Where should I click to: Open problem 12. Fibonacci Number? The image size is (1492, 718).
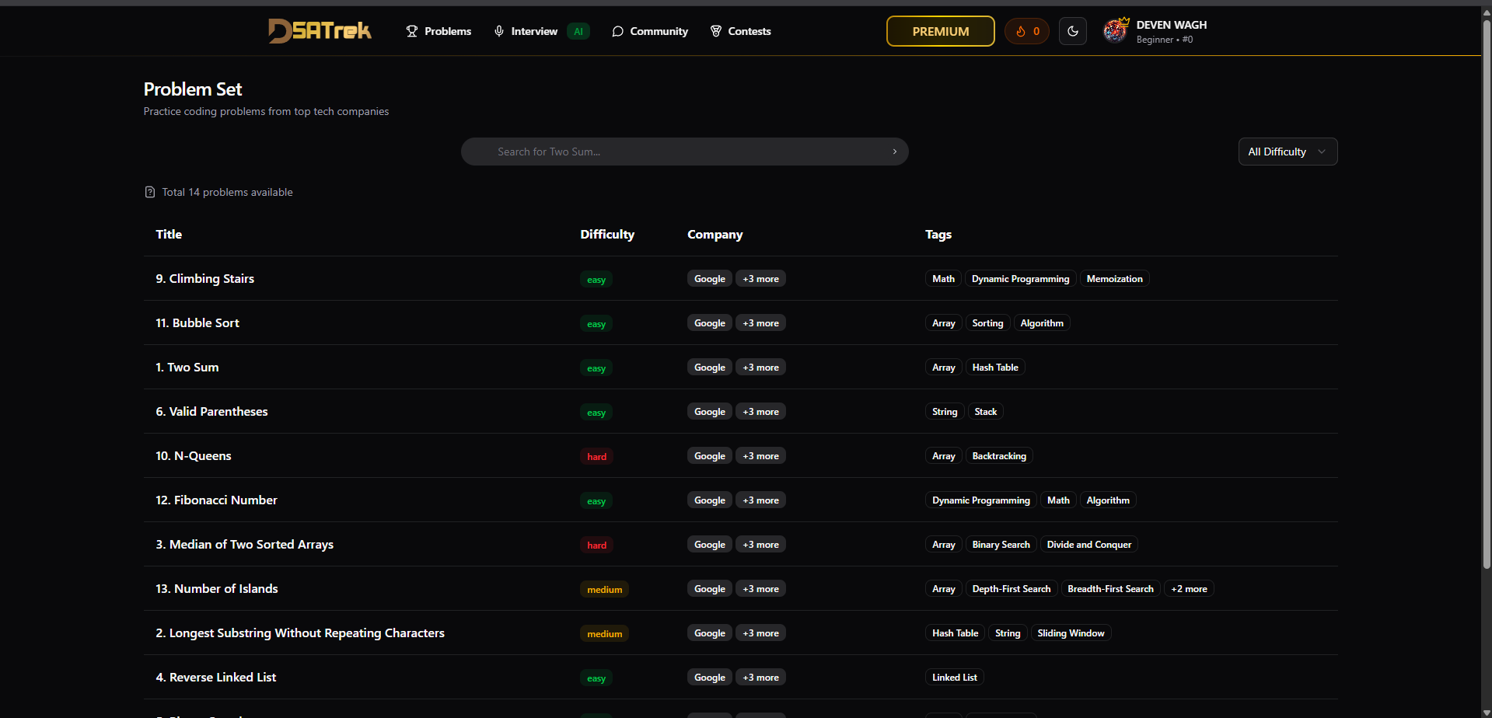click(216, 500)
